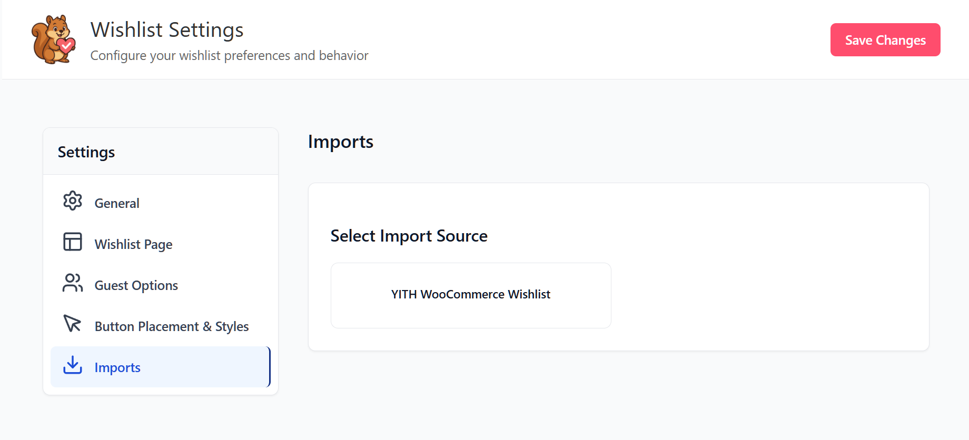Image resolution: width=969 pixels, height=440 pixels.
Task: Open the General settings tab
Action: (117, 203)
